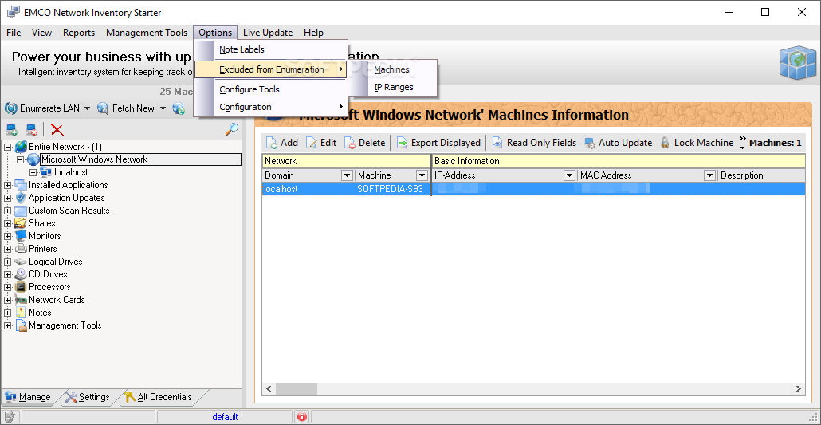Click the Custom Scan Results icon
This screenshot has width=821, height=425.
21,211
